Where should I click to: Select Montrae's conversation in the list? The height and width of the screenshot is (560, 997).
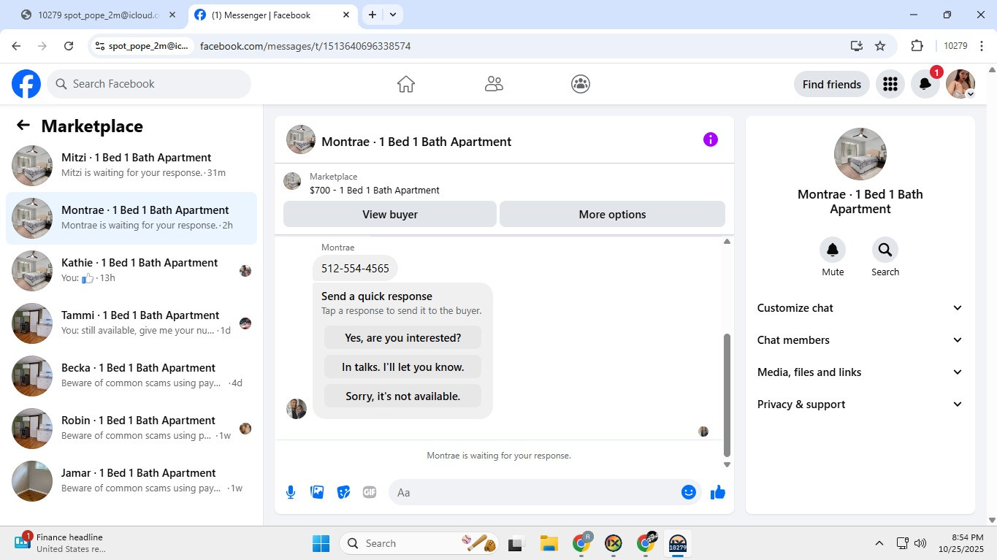pos(131,218)
